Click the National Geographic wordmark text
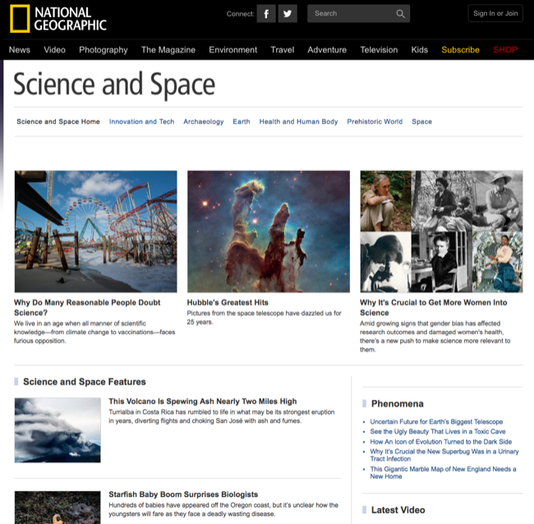Screen dimensions: 534x524 coord(70,19)
